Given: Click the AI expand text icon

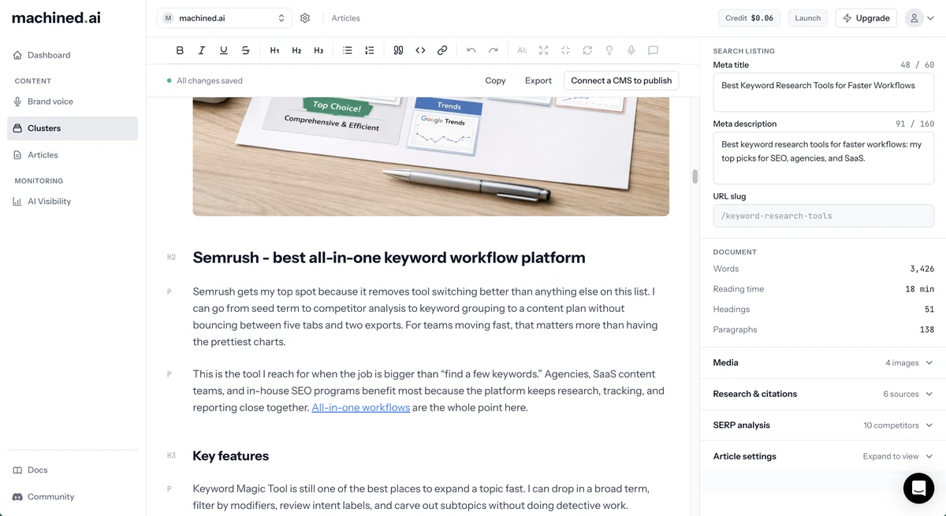Looking at the screenshot, I should point(543,50).
